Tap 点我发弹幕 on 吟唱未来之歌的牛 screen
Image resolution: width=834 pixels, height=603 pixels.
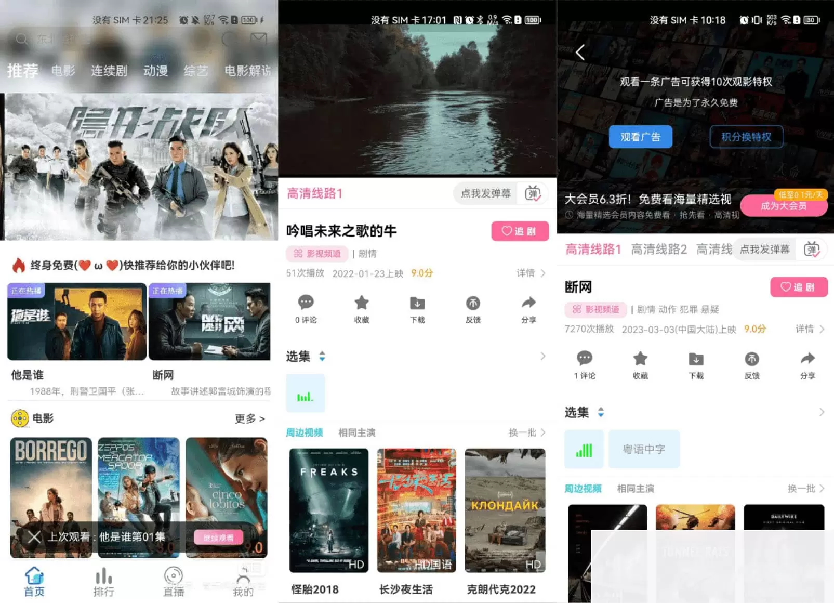click(x=486, y=193)
